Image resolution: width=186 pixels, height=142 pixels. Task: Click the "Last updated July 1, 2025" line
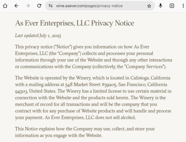pos(38,36)
